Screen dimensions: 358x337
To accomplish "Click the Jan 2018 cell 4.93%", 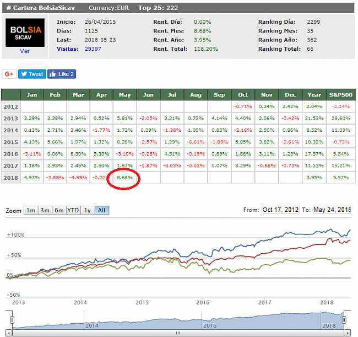I will [32, 178].
